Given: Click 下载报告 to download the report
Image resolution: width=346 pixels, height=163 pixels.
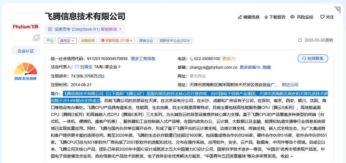Looking at the screenshot, I should point(275,17).
